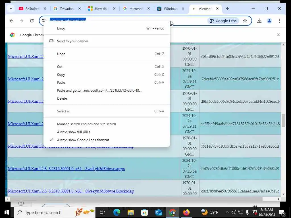291x218 pixels.
Task: Click the microphone tray icon
Action: point(248,212)
